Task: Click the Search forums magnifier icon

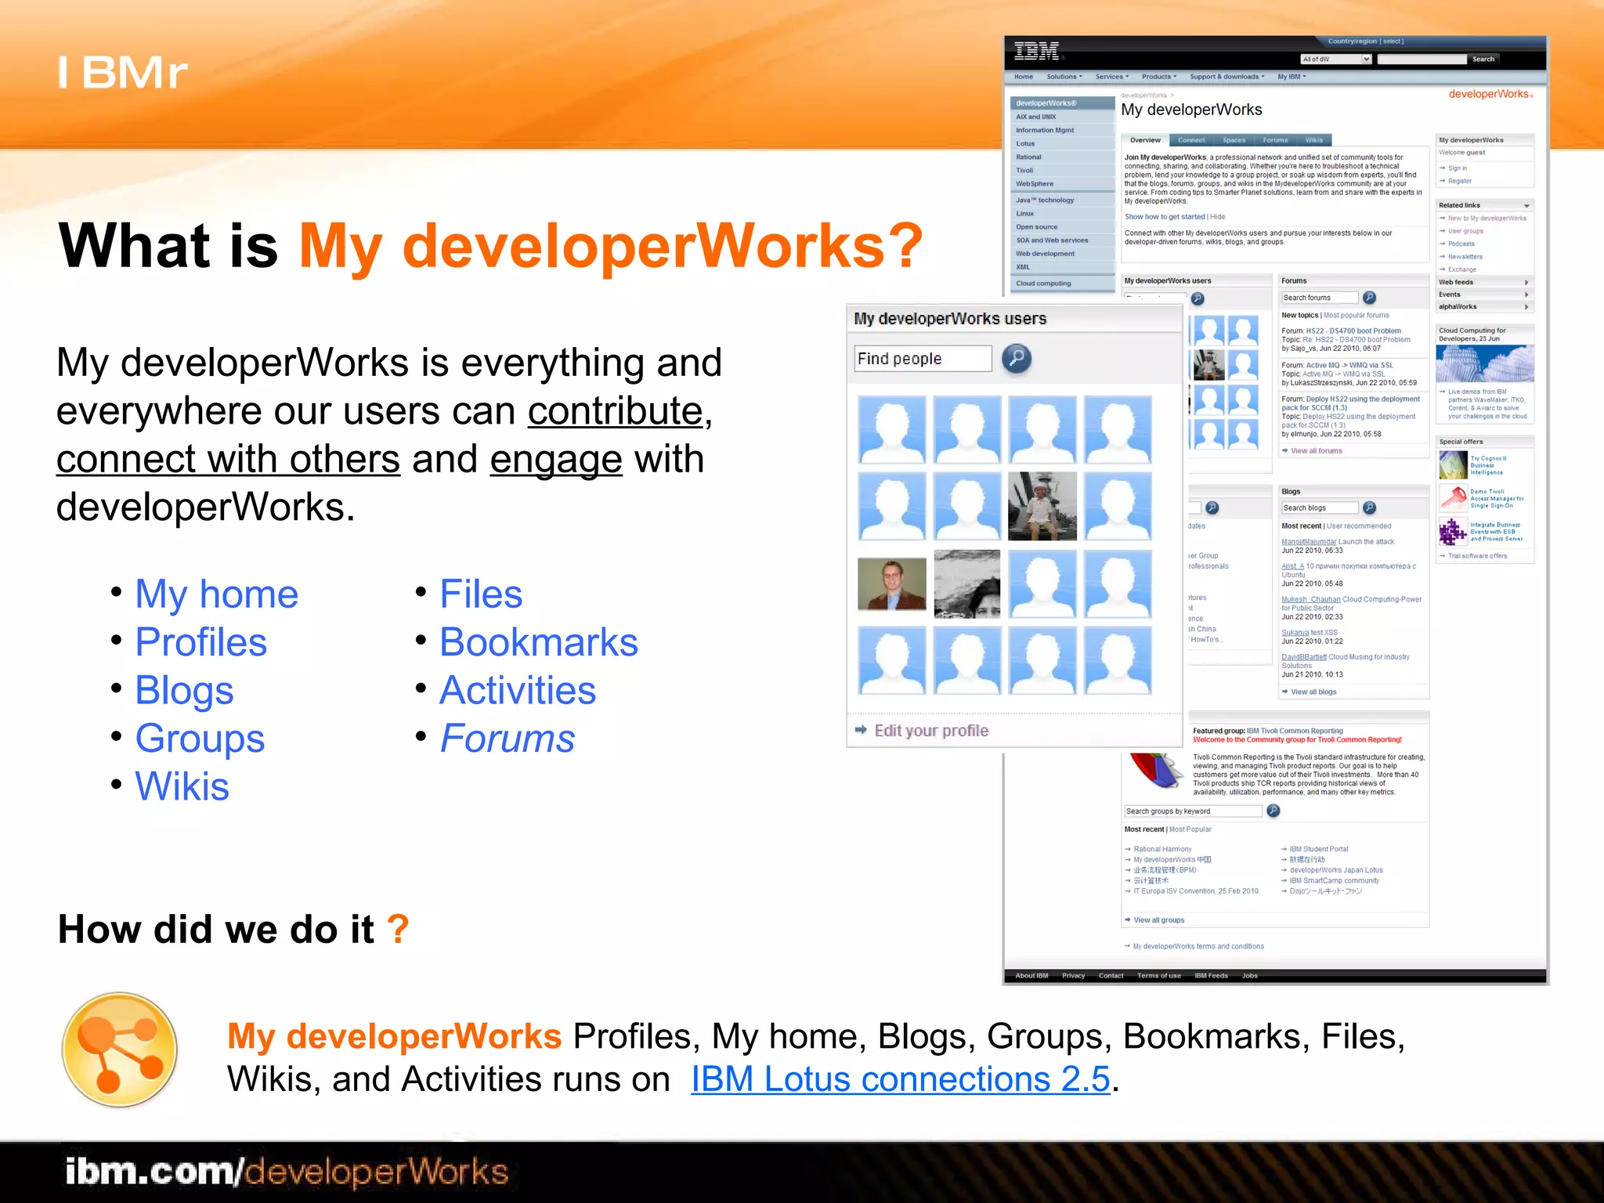Action: [1369, 298]
